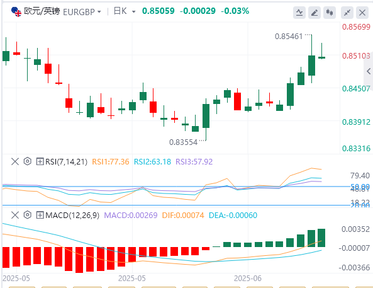Click the EUR/GBP flag icon
Image resolution: width=373 pixels, height=288 pixels.
coord(16,12)
